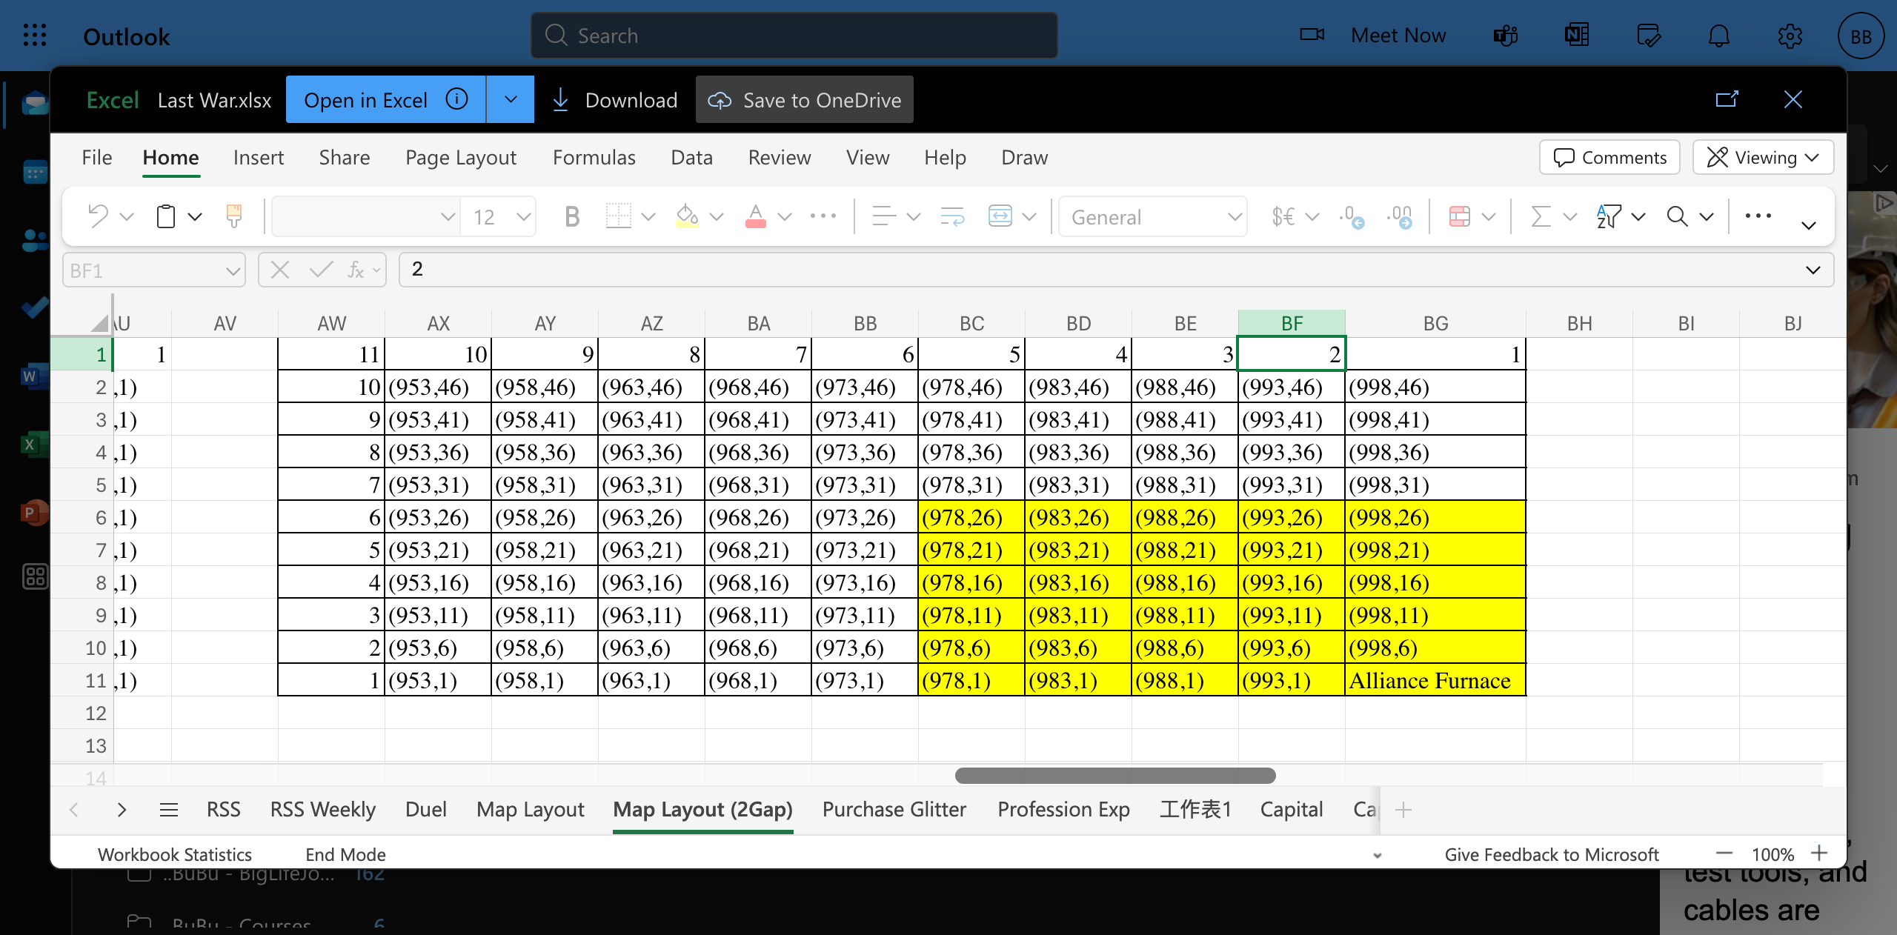The height and width of the screenshot is (935, 1897).
Task: Toggle wrap text
Action: [952, 216]
